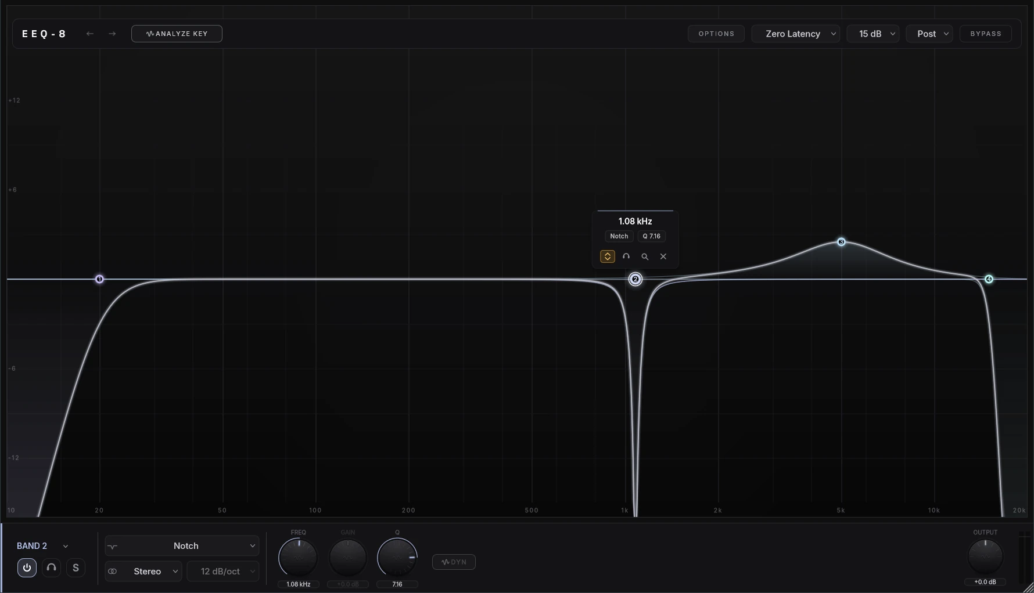The image size is (1034, 593).
Task: Select the band 4 high-cut node
Action: (989, 279)
